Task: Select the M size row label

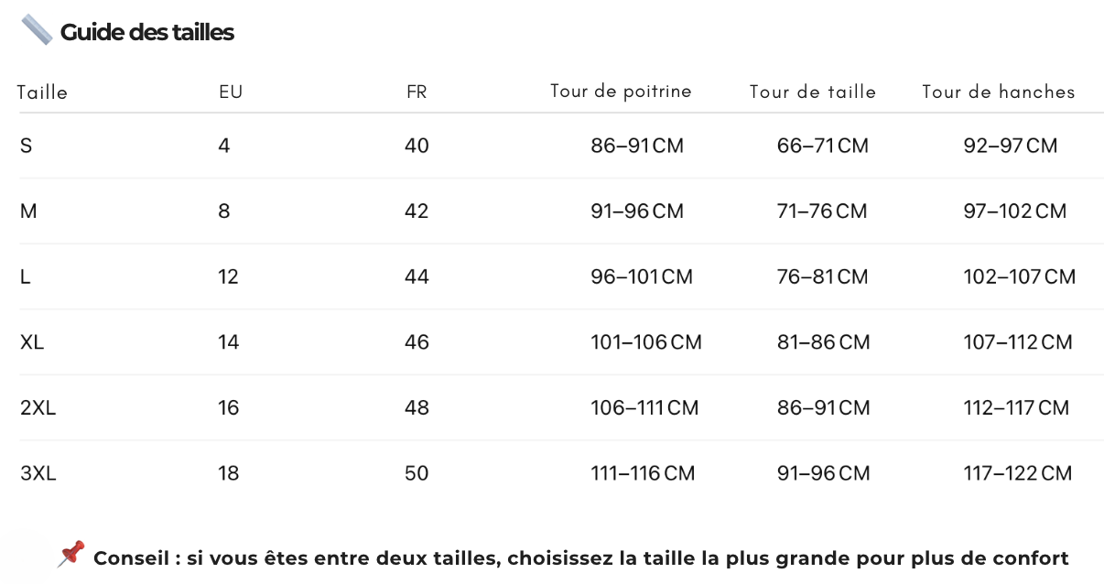Action: (28, 211)
